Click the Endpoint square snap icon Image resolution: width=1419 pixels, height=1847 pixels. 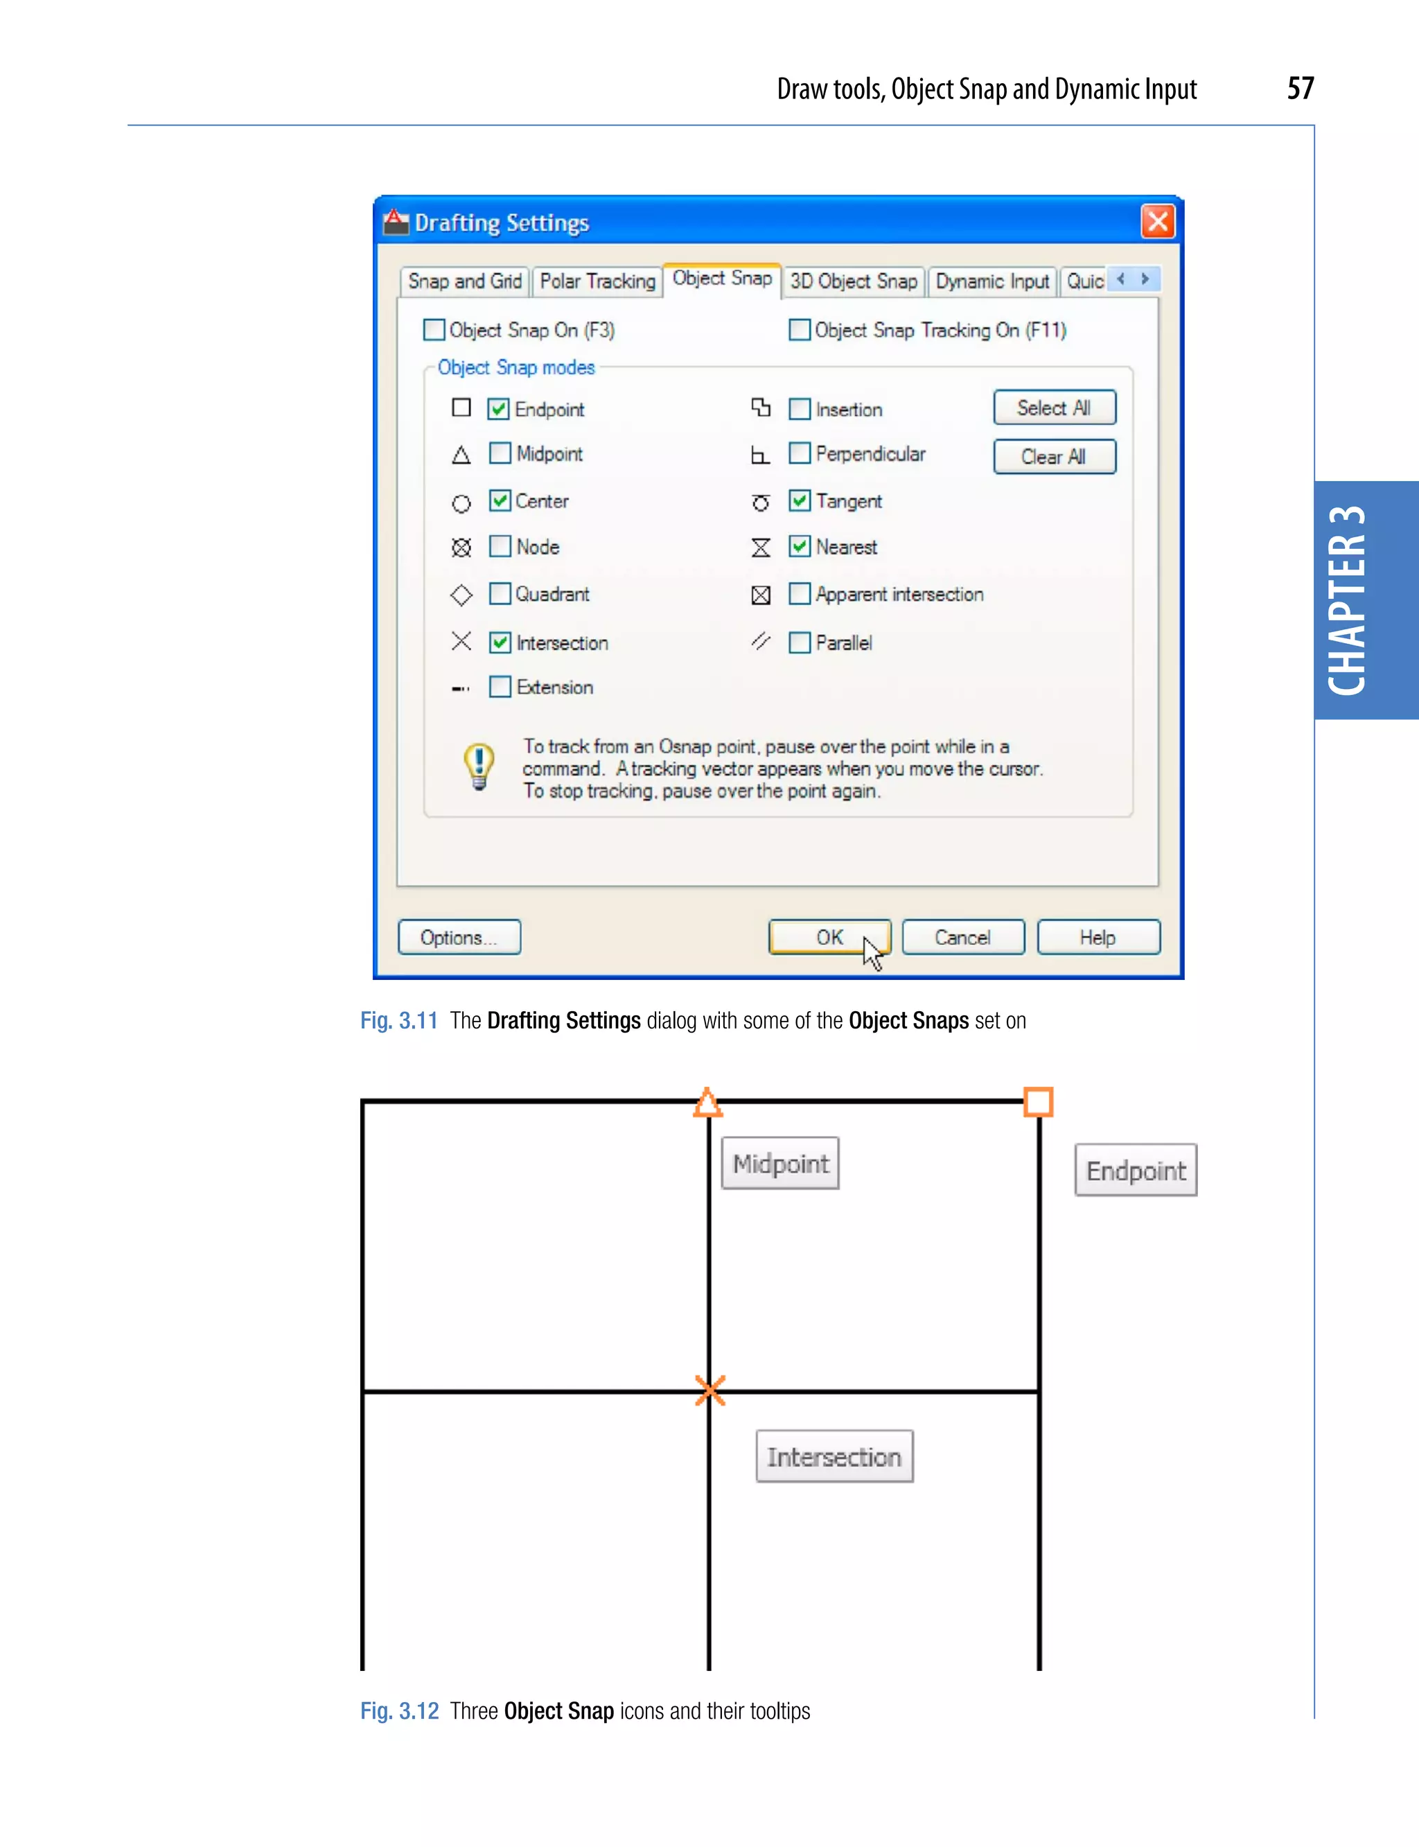click(x=461, y=408)
